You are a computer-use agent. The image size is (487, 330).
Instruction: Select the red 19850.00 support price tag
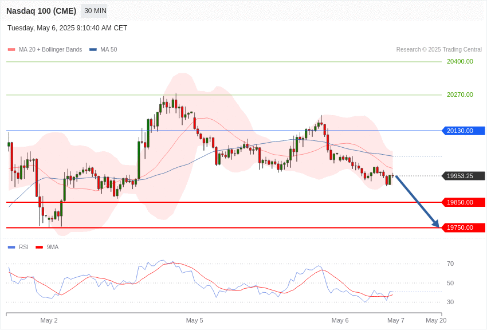coord(464,202)
